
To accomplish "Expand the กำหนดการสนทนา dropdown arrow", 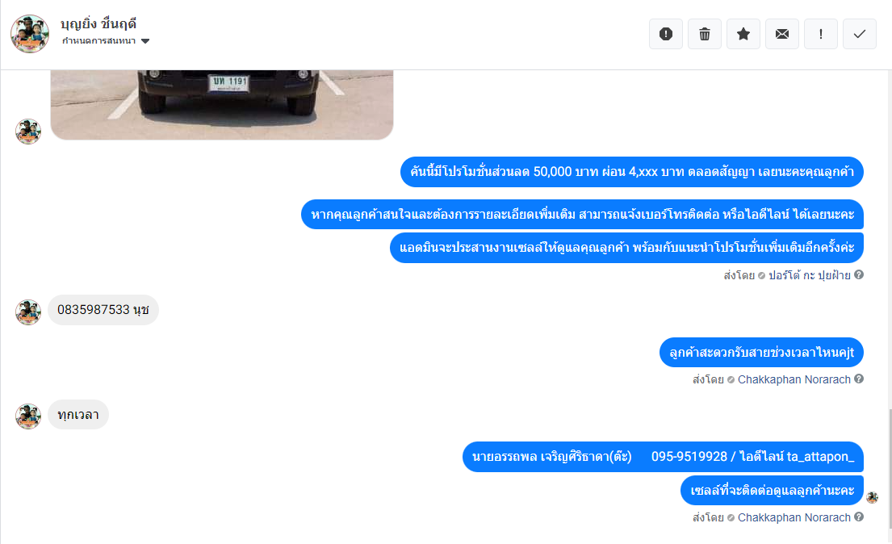I will coord(145,41).
